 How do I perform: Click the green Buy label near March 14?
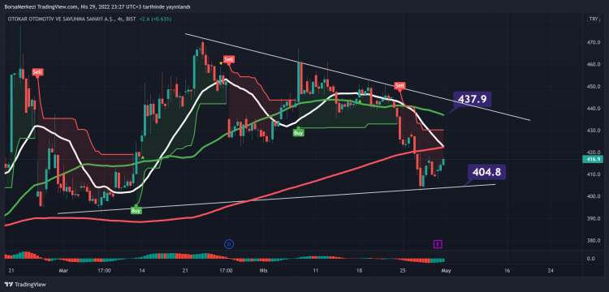click(x=136, y=211)
